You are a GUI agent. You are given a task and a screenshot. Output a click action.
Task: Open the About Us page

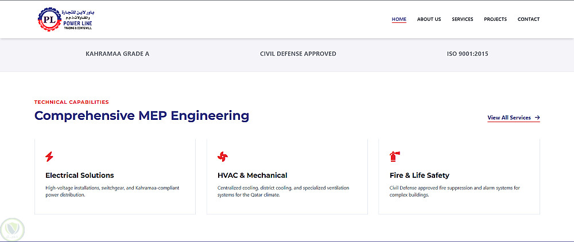click(x=429, y=19)
